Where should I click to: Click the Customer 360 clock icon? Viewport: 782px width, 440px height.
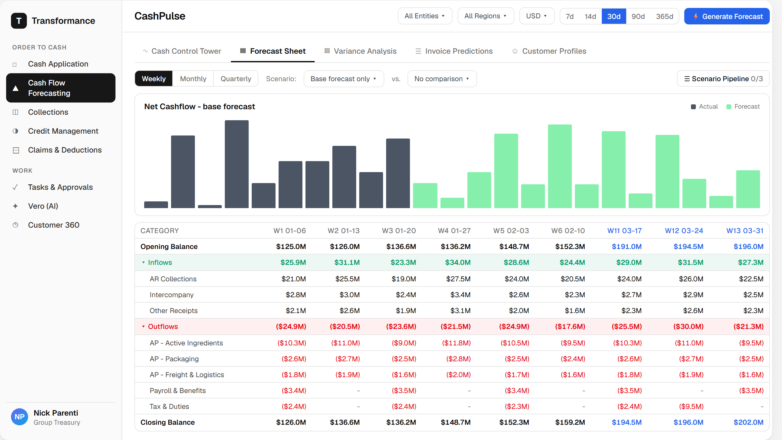[16, 225]
